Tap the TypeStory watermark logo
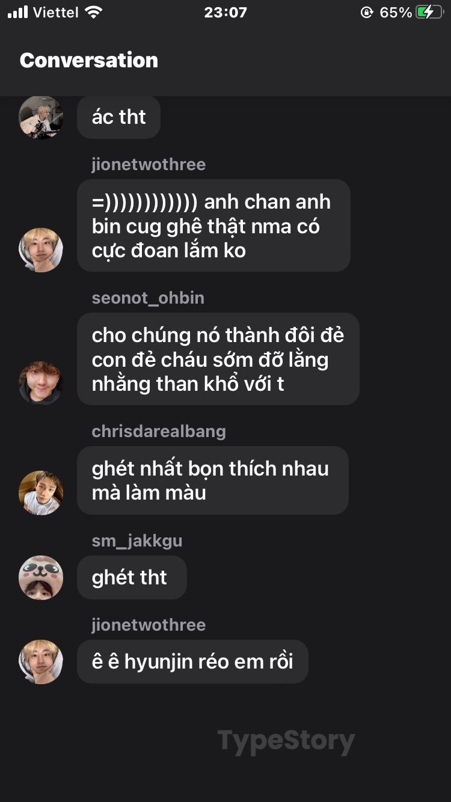The height and width of the screenshot is (802, 451). click(286, 741)
